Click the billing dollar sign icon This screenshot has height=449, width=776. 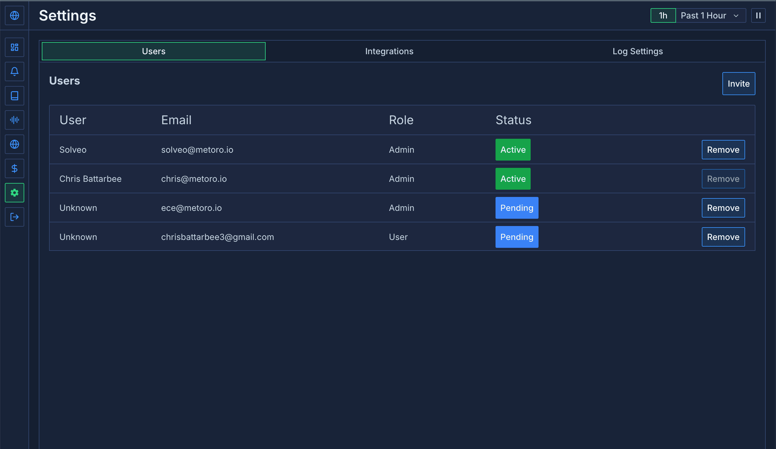[15, 168]
